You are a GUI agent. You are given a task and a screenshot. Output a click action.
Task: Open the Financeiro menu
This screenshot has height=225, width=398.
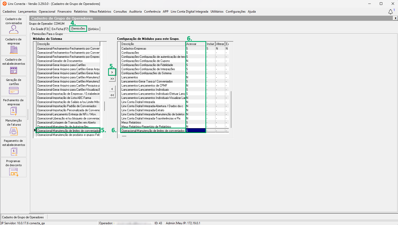(64, 12)
